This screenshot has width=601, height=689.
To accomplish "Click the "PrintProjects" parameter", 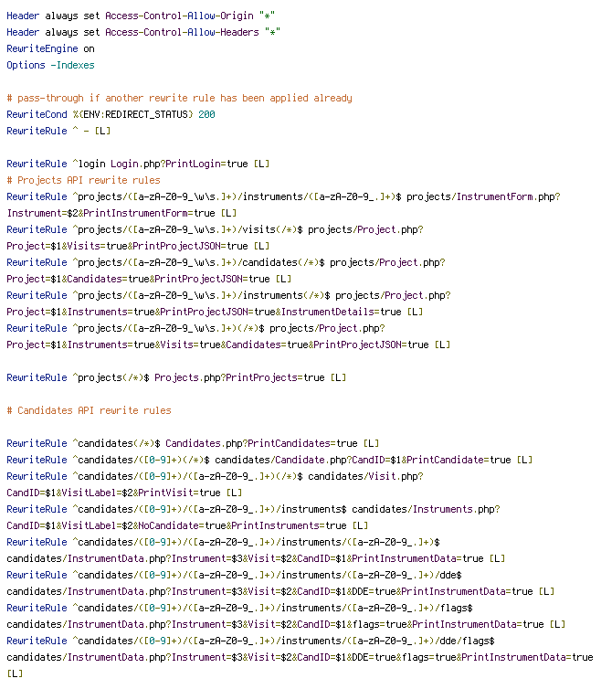I will tap(262, 378).
